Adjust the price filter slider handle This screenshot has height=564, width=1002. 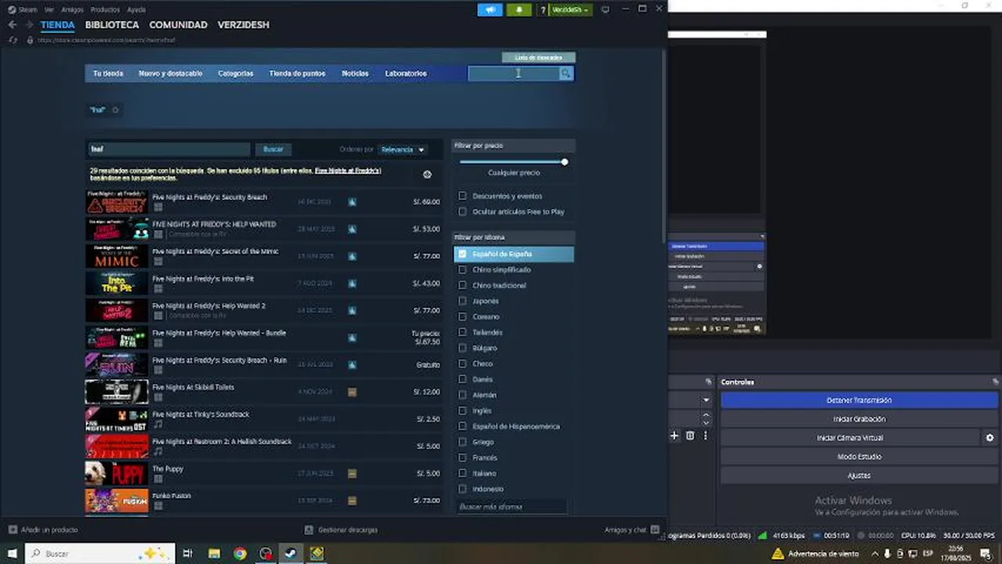point(565,162)
